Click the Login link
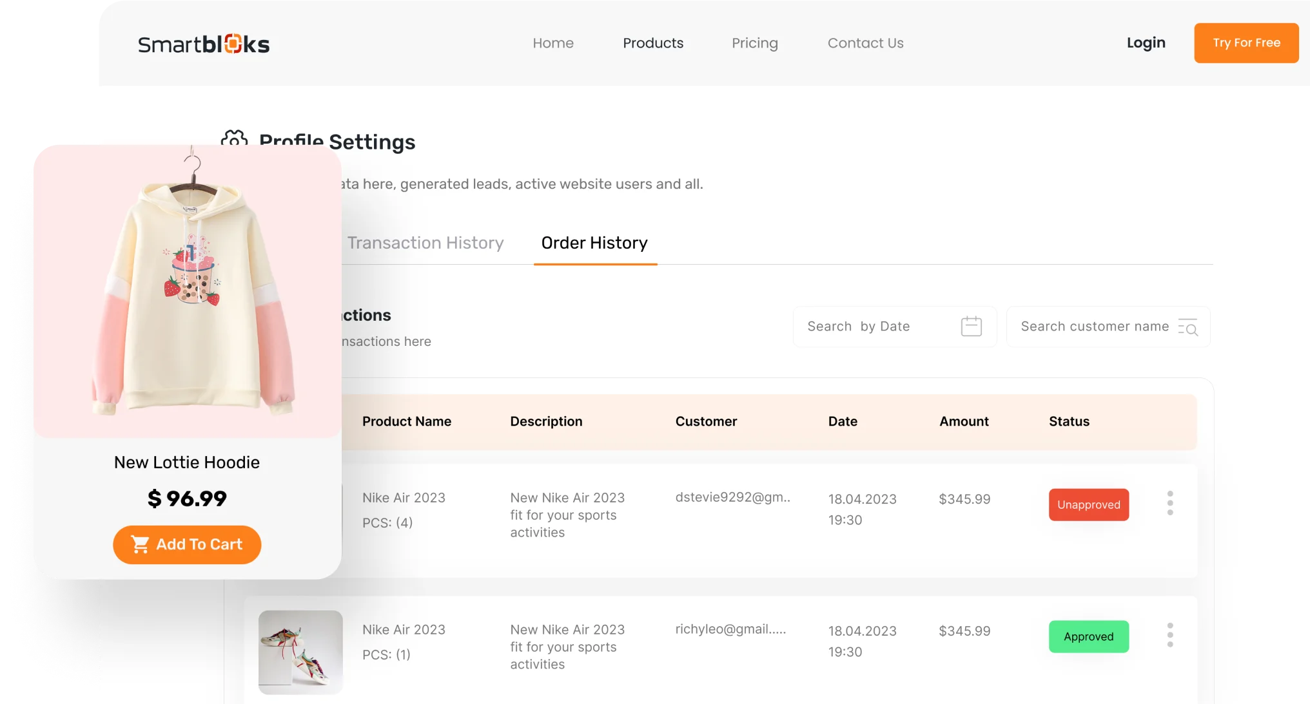1310x704 pixels. click(x=1146, y=43)
